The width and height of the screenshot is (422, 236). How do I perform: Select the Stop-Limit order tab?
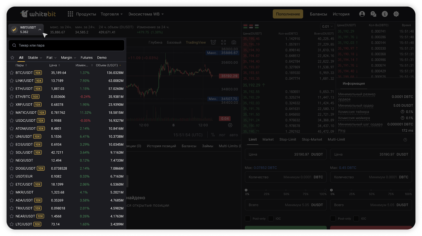tap(287, 139)
